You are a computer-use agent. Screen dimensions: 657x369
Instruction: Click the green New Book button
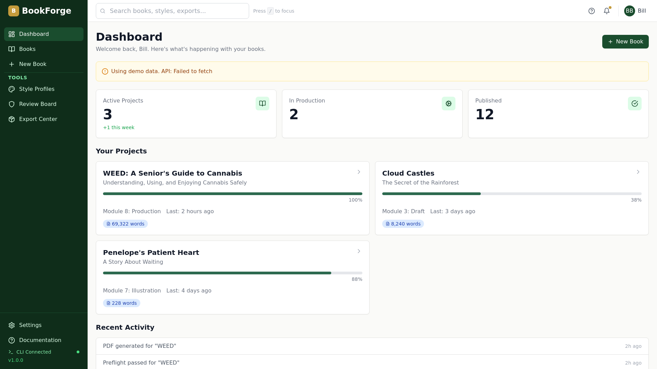(625, 42)
